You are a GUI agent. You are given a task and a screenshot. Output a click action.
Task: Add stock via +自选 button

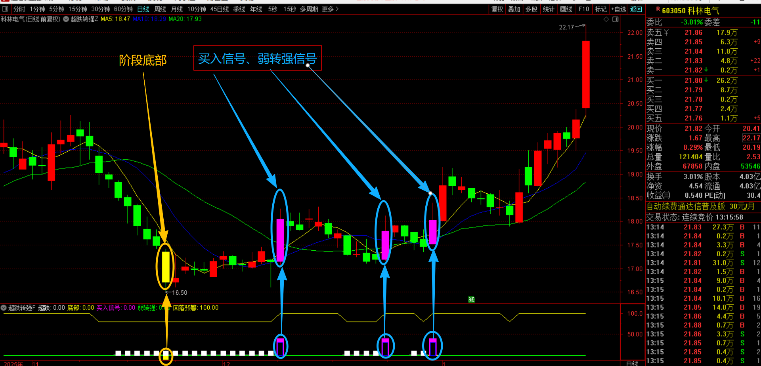619,9
